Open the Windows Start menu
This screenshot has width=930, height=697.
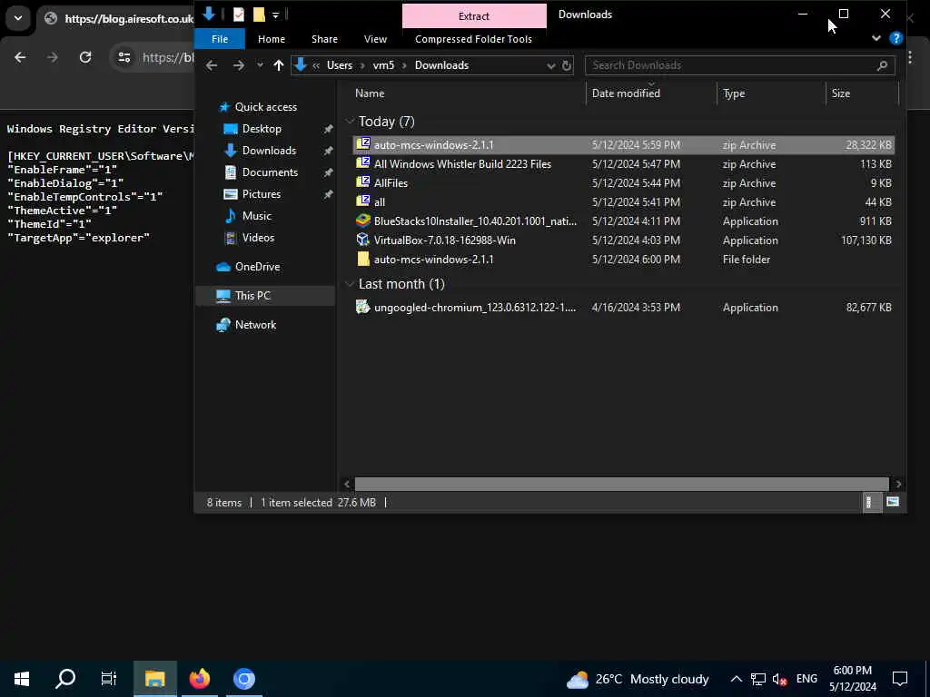tap(22, 679)
